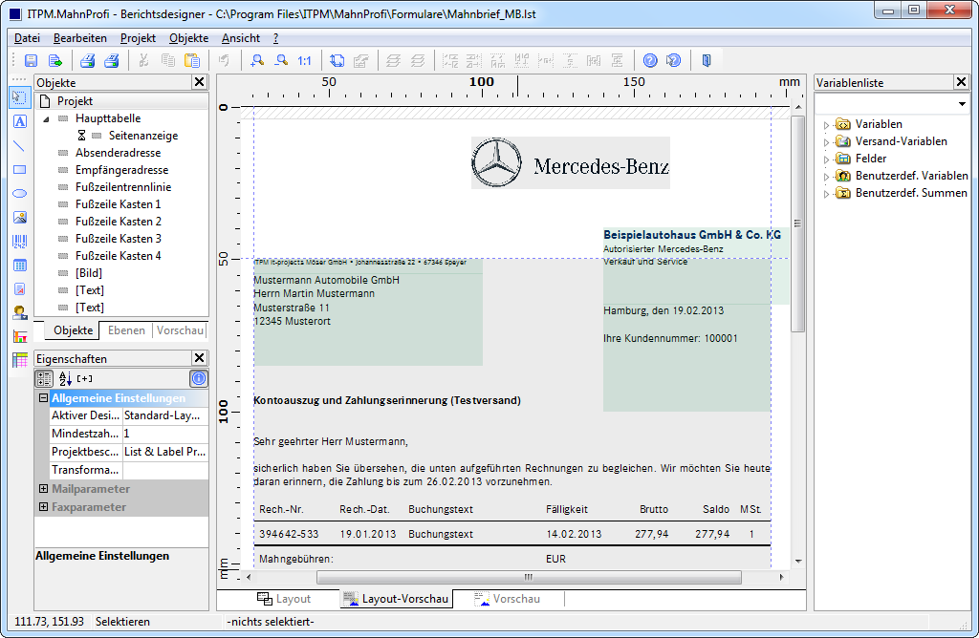
Task: Activate the selection arrow tool
Action: click(x=20, y=97)
